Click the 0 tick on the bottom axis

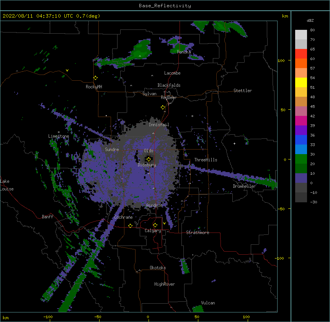click(x=148, y=317)
